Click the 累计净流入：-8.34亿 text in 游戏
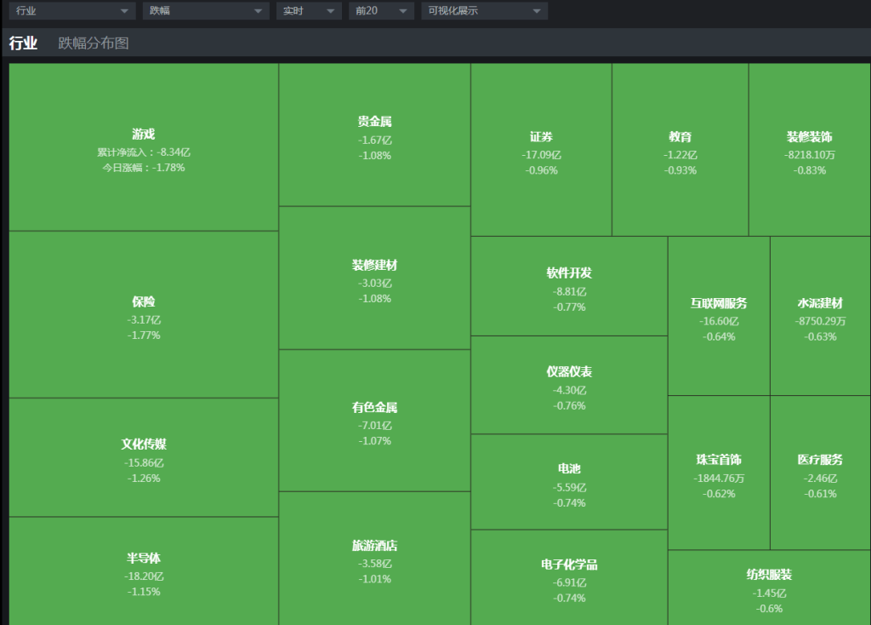Viewport: 871px width, 625px height. click(143, 152)
